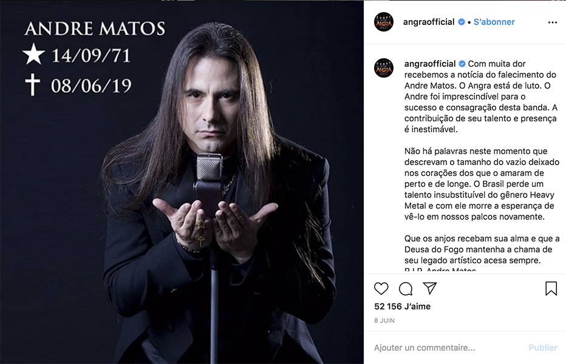Click the Andre Matos tribute photo
This screenshot has height=364, width=566.
pyautogui.click(x=182, y=182)
